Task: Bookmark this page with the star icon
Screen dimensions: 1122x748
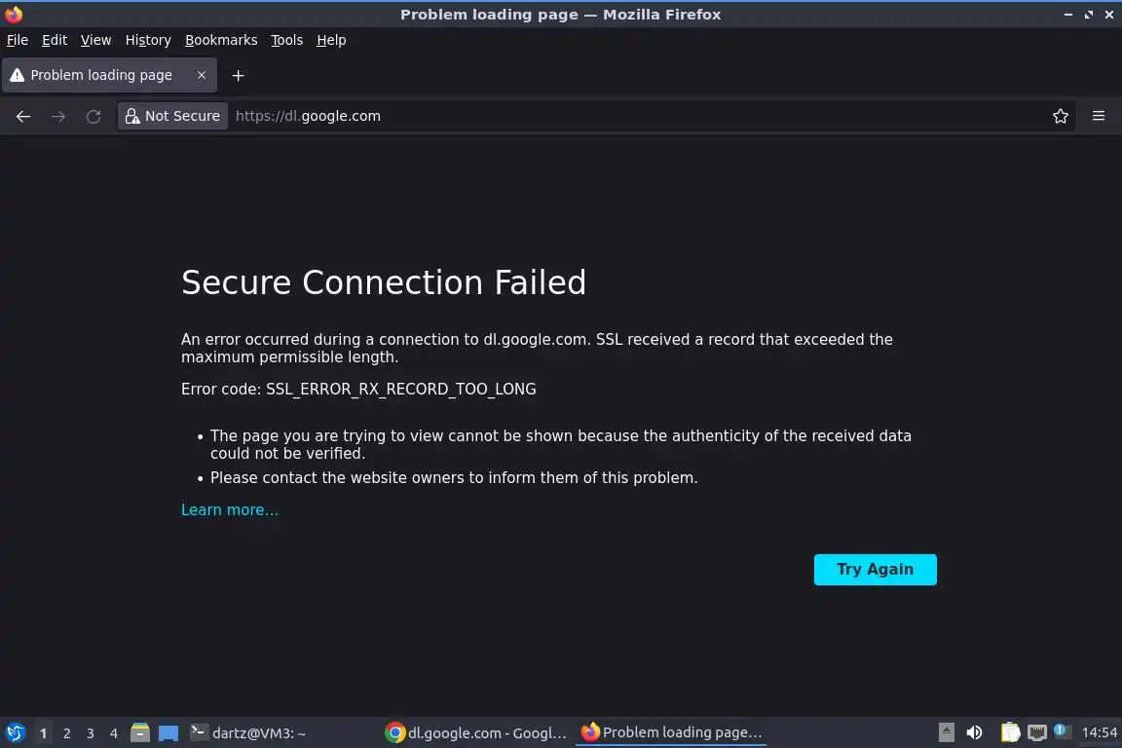Action: click(x=1061, y=116)
